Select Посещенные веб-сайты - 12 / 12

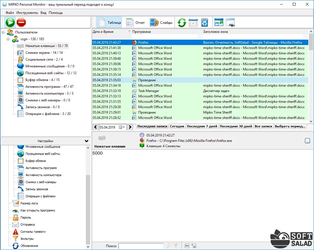[x=51, y=73]
